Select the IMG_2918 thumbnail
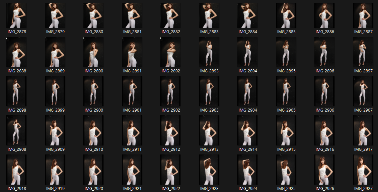 tap(17, 170)
